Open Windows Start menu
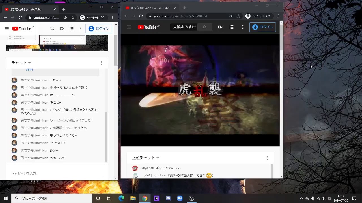This screenshot has height=203, width=362. [x=6, y=198]
